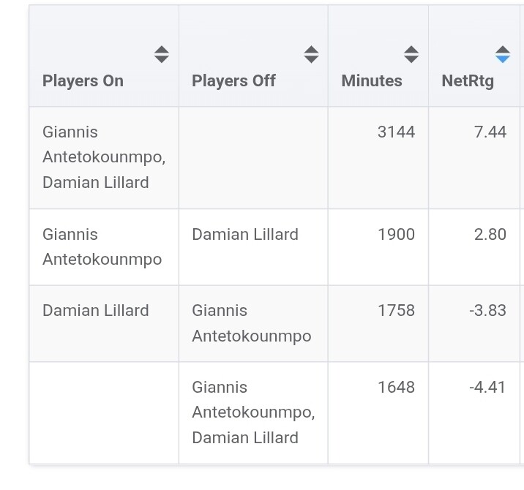This screenshot has height=490, width=524.
Task: Click sort arrows above Players On
Action: tap(162, 54)
